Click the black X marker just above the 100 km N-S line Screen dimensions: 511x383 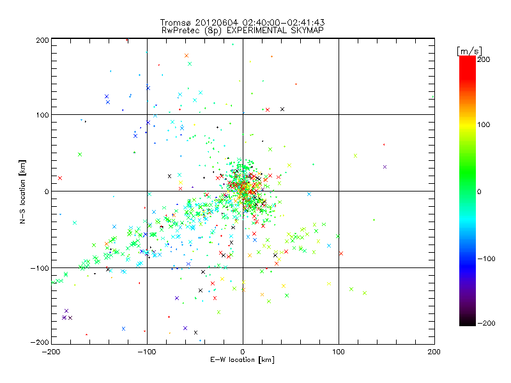[x=282, y=109]
